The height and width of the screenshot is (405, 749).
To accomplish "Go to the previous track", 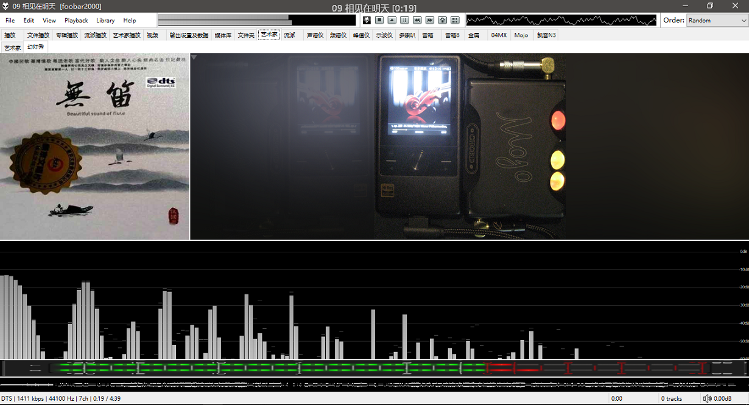I will coord(417,20).
